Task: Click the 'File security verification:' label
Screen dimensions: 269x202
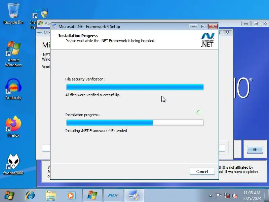Action: point(85,79)
